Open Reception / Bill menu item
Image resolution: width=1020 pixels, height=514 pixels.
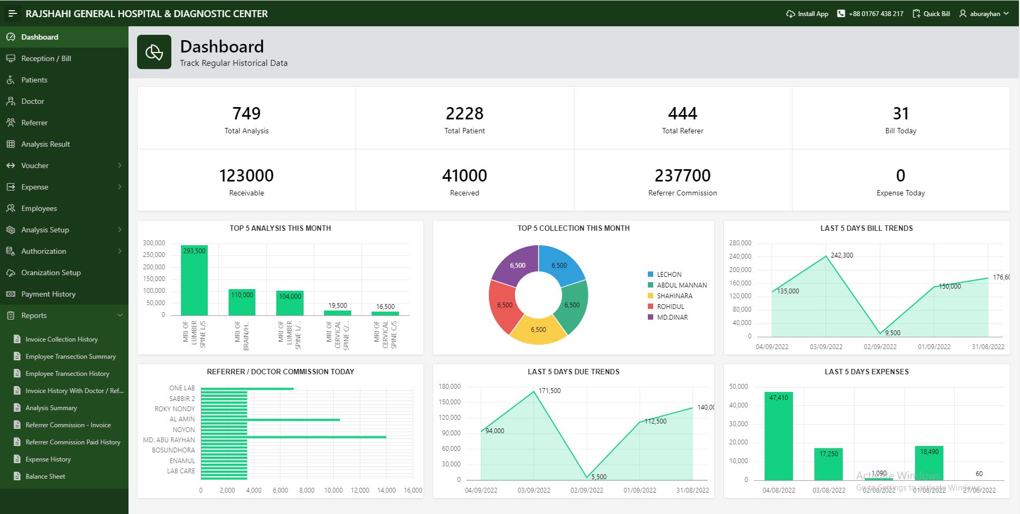(46, 58)
